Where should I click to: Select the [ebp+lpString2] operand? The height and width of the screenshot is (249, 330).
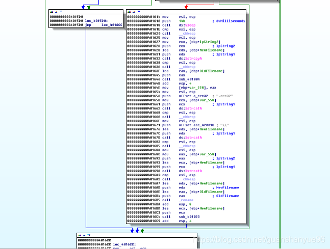coord(205,42)
